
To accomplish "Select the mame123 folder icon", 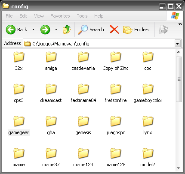I will (x=83, y=153).
